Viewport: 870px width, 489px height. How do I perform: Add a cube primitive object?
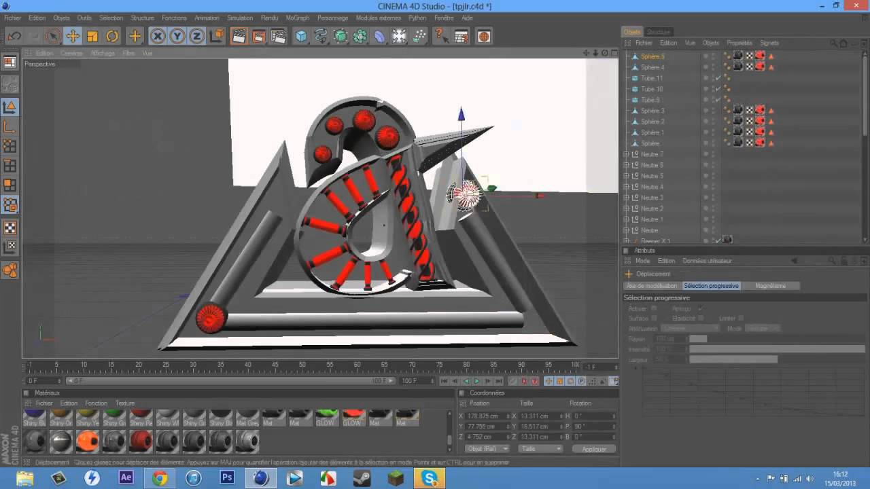pos(301,36)
